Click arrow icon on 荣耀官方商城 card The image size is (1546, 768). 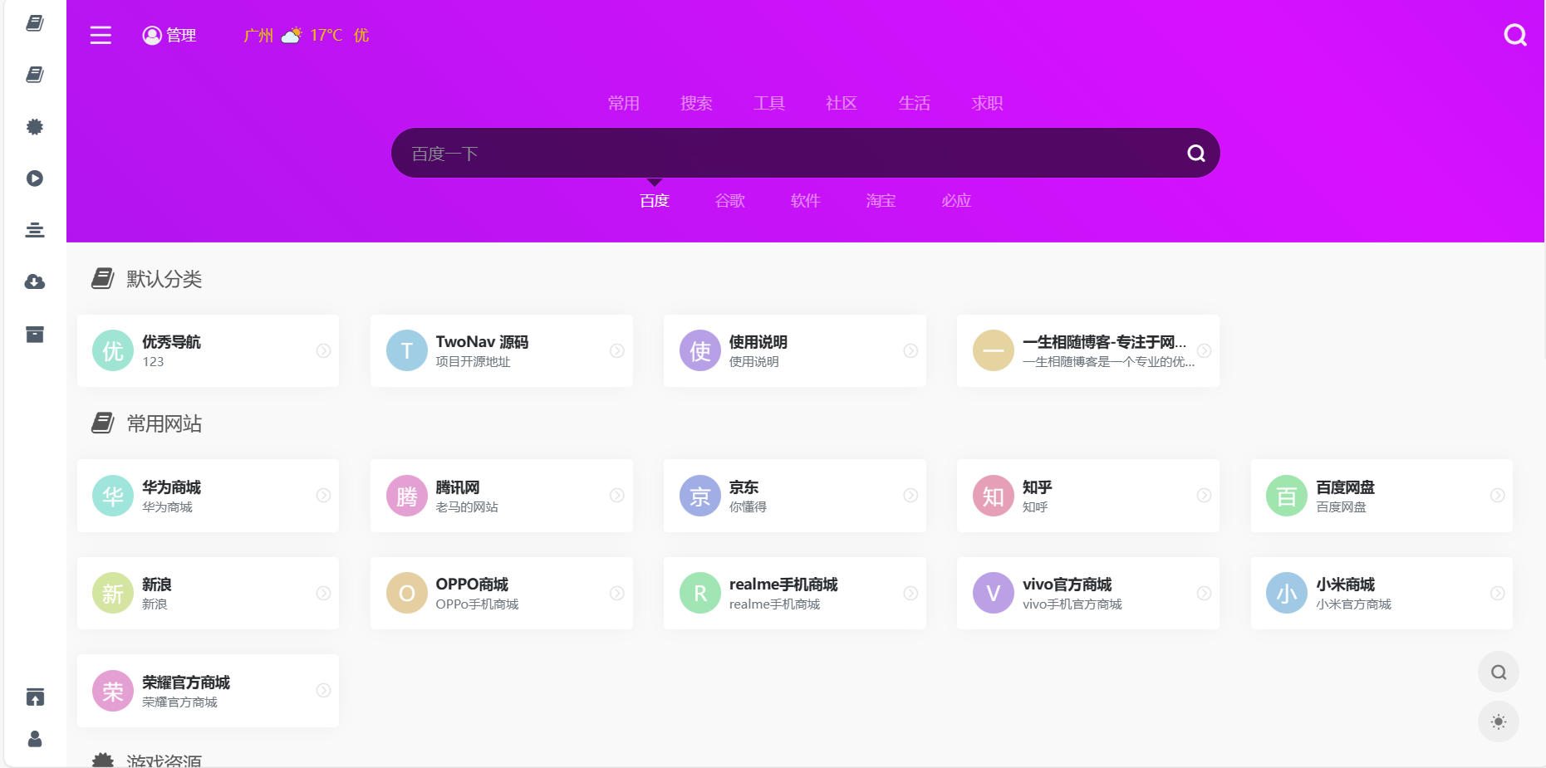[x=324, y=691]
